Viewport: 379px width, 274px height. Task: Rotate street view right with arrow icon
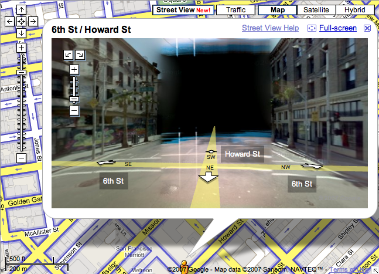80,55
